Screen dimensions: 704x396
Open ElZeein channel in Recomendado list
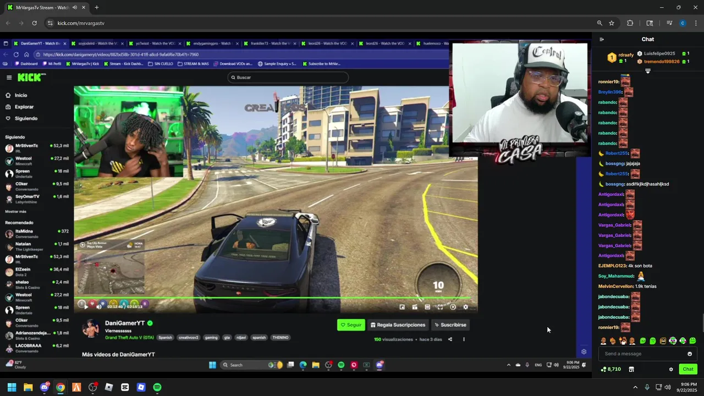(x=37, y=271)
